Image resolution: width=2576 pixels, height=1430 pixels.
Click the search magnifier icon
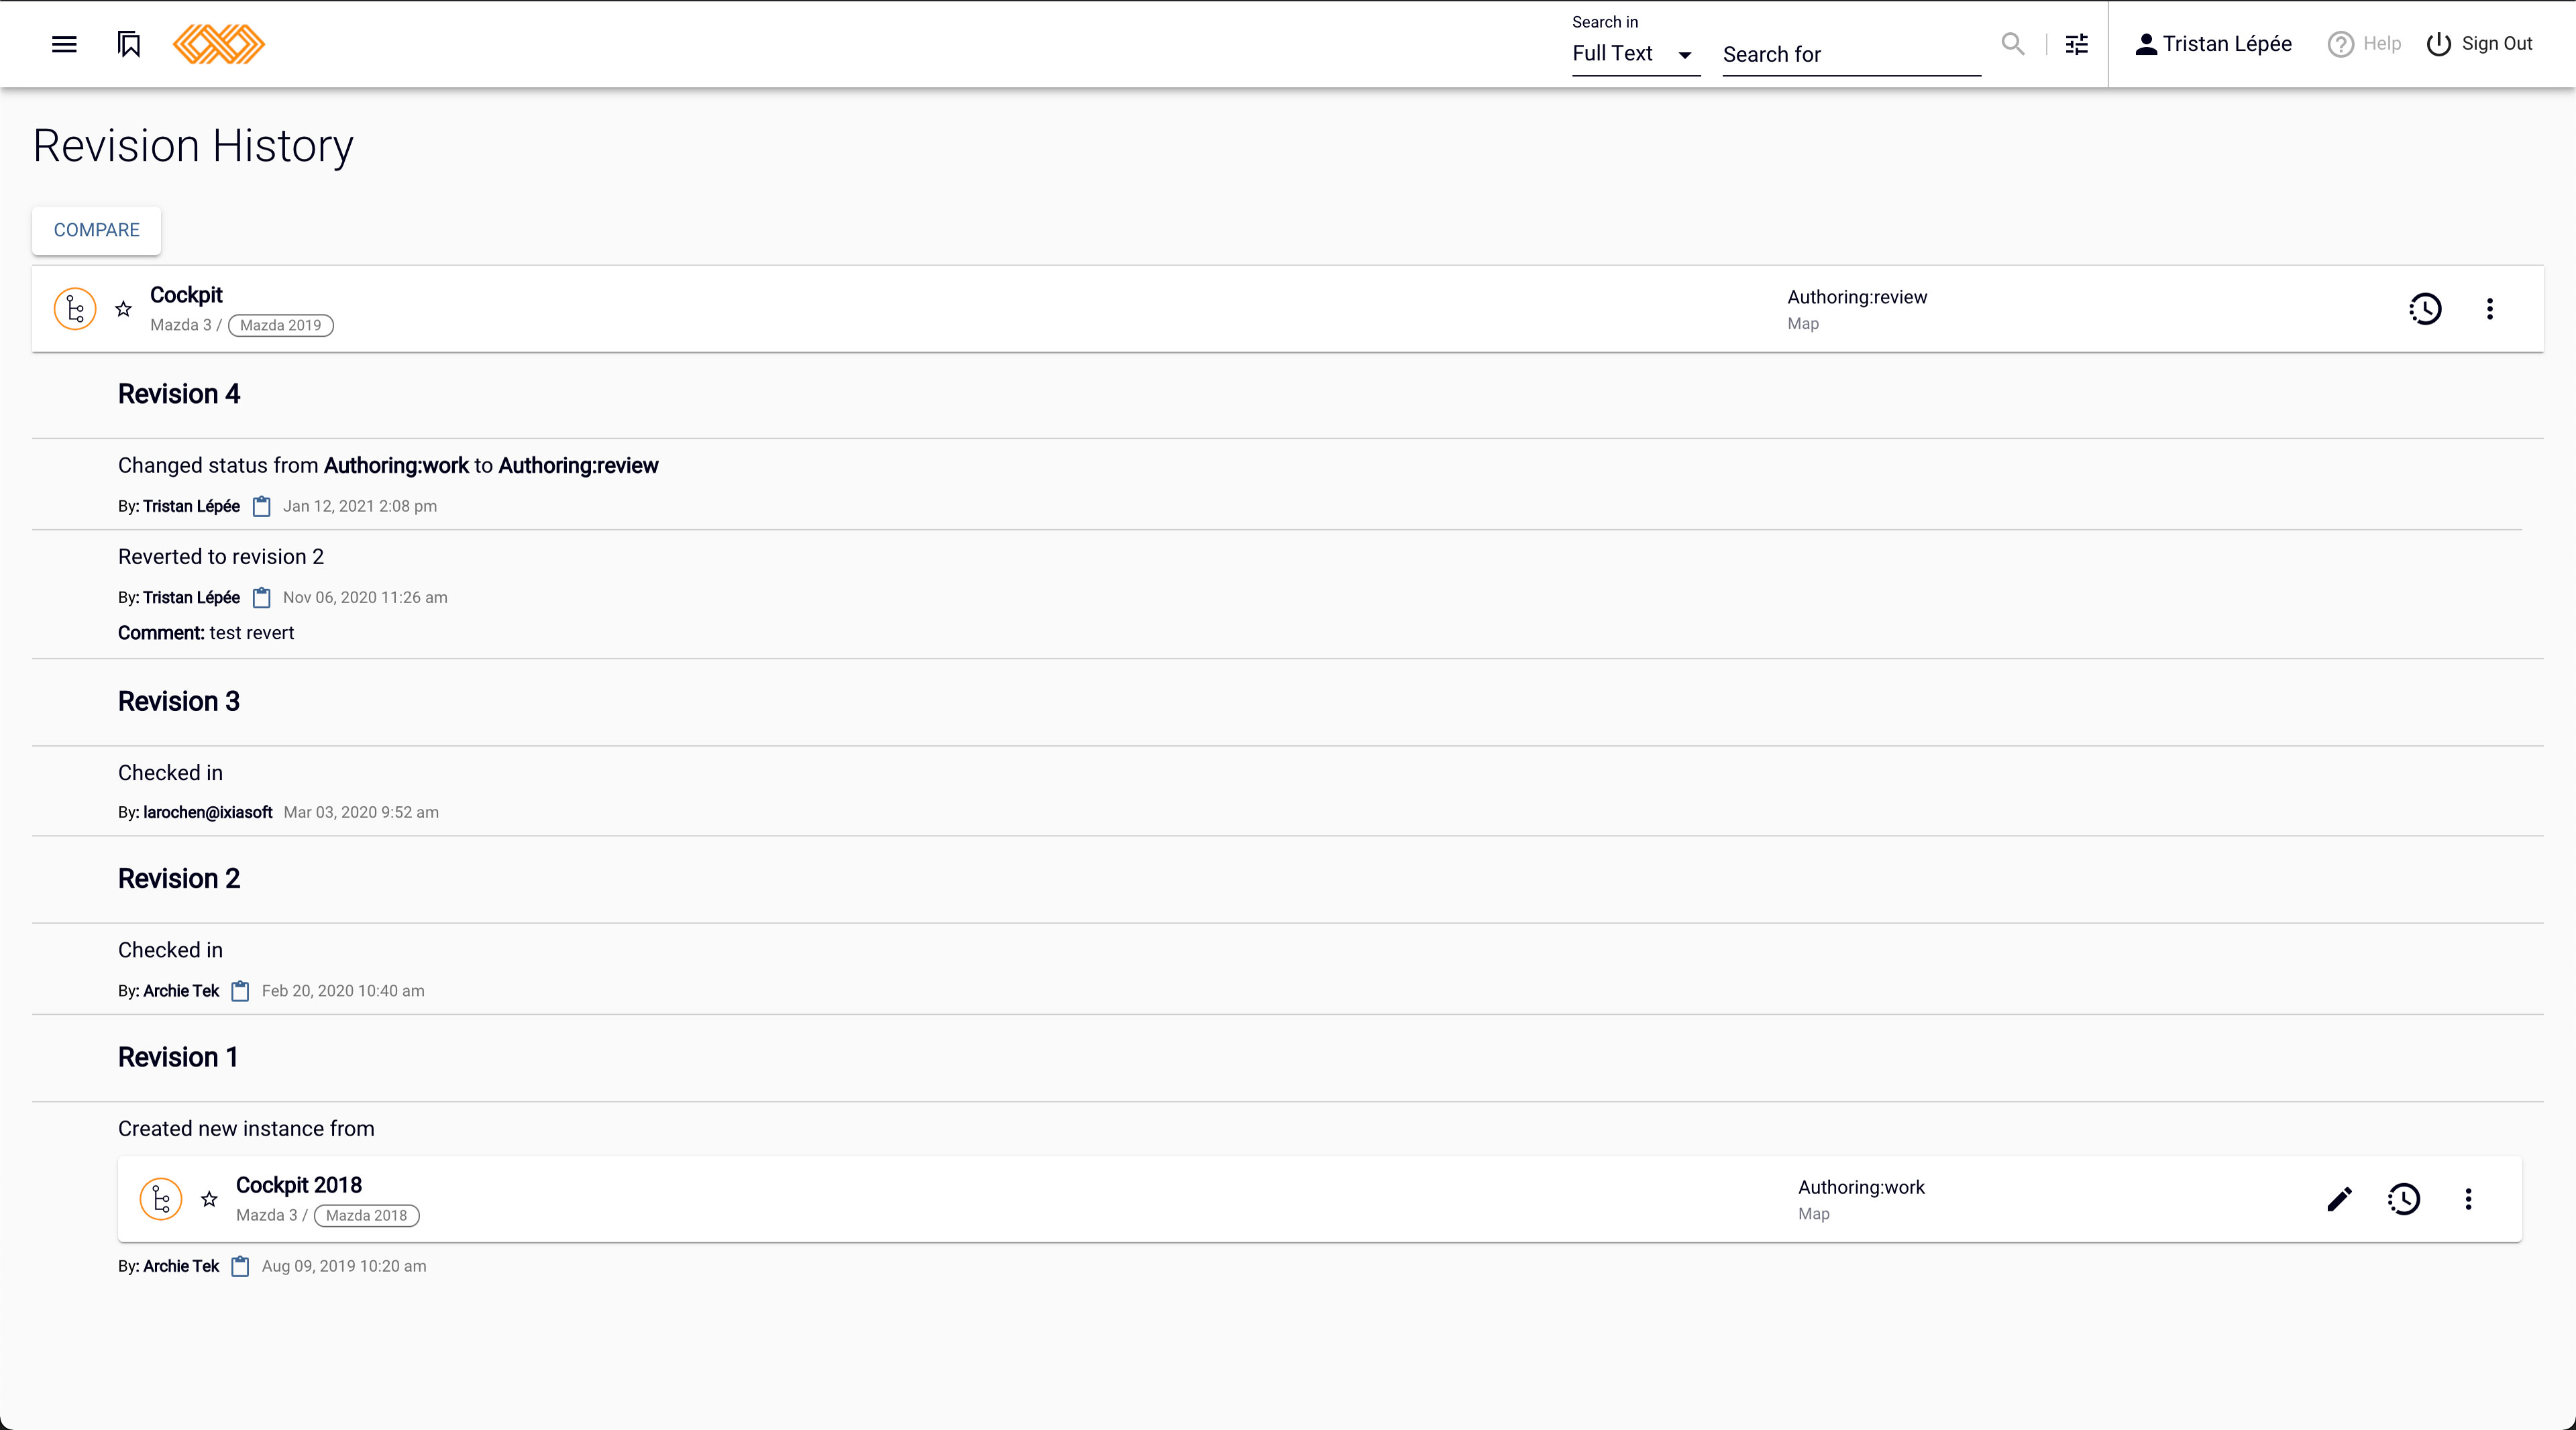pyautogui.click(x=2012, y=44)
